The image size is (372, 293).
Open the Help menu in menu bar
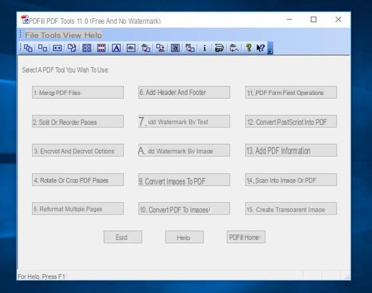tap(93, 35)
